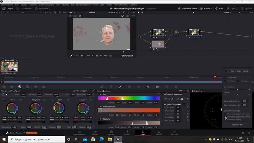The image size is (254, 143).
Task: Enable Показать 2-кратный масштаб checkbox
Action: 225,114
